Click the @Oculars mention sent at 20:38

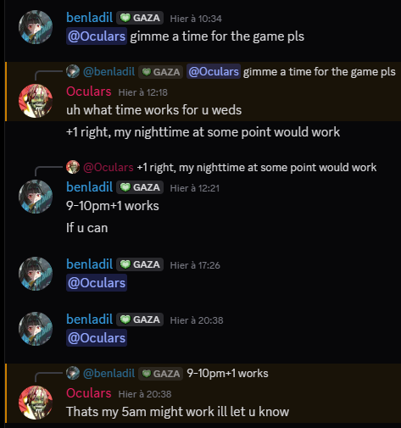pos(97,338)
